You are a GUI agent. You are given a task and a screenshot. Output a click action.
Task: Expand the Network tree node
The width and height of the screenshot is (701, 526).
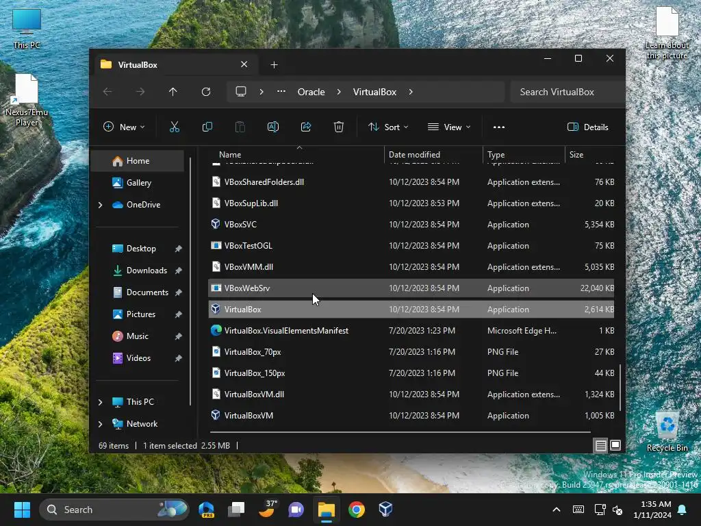click(x=100, y=424)
